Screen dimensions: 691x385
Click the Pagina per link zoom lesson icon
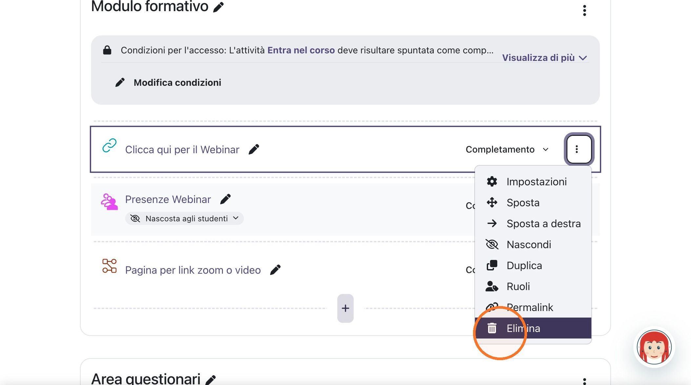point(109,266)
